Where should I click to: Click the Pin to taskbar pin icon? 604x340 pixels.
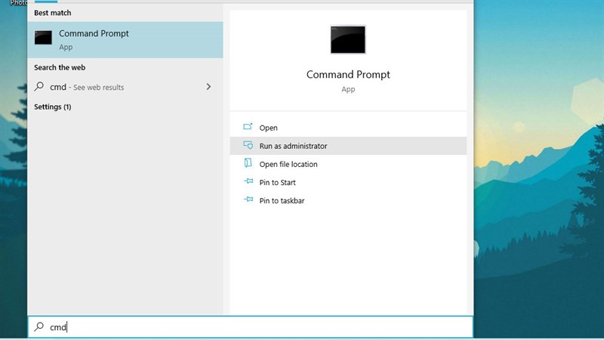click(x=248, y=199)
